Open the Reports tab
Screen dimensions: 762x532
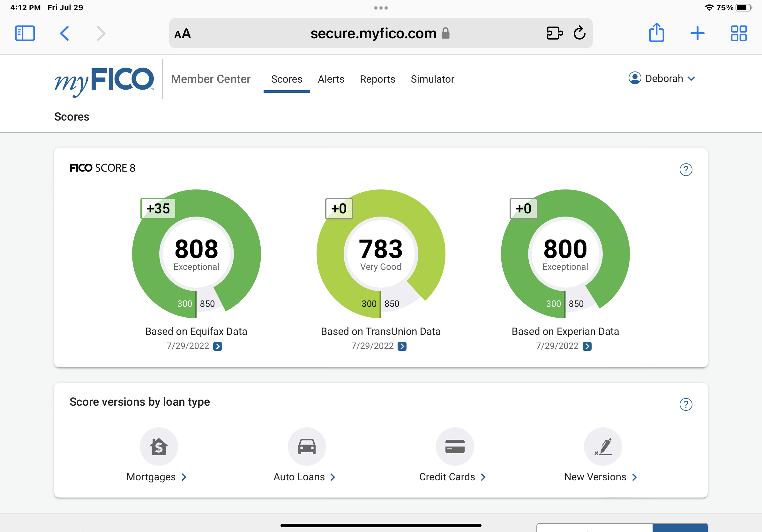click(377, 79)
